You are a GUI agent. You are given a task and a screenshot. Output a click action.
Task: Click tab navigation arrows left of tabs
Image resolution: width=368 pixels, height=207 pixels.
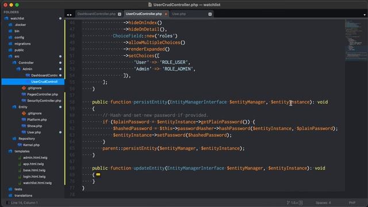tap(69, 15)
